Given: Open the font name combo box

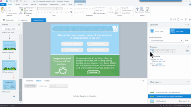Looking at the screenshot, I should [47, 9].
